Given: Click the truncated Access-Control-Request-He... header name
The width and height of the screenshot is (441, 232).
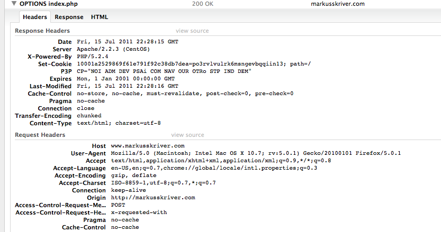Looking at the screenshot, I should click(x=61, y=212).
